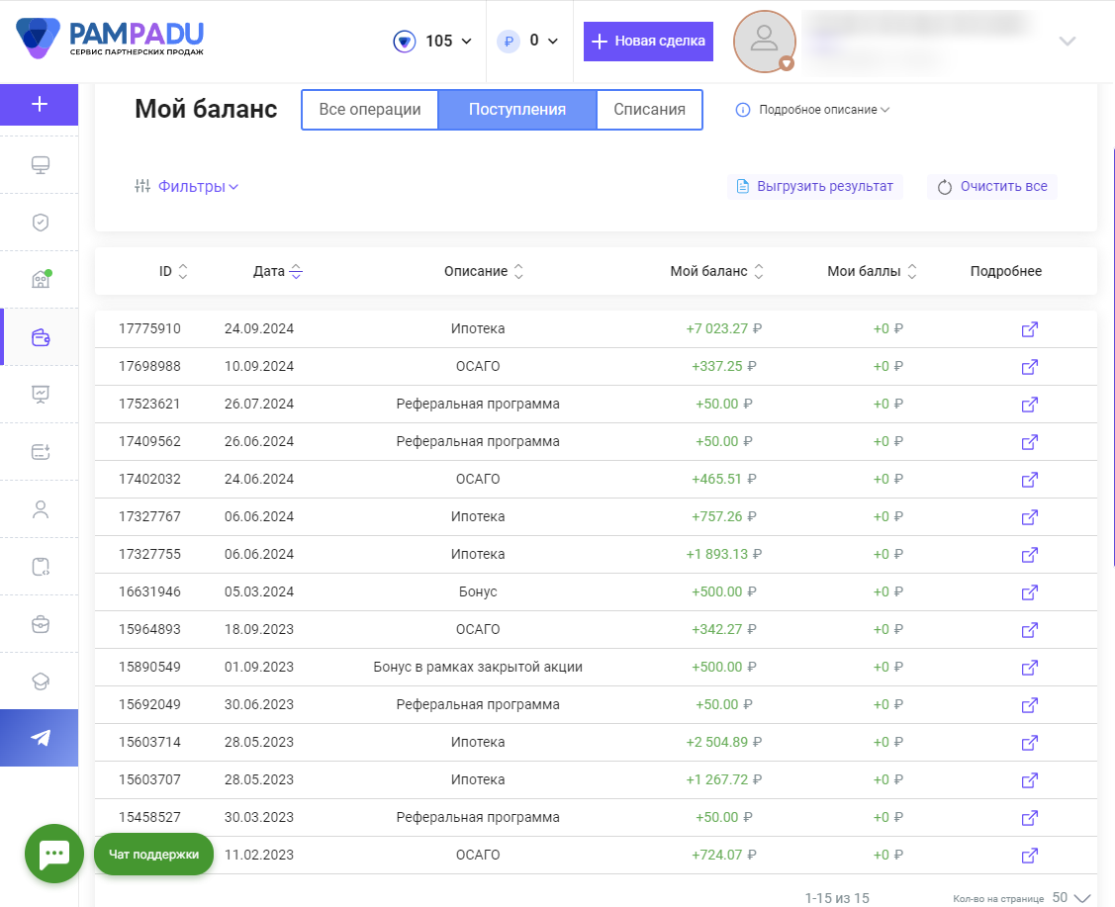Open the user profile sidebar icon
The width and height of the screenshot is (1115, 907).
pyautogui.click(x=41, y=509)
